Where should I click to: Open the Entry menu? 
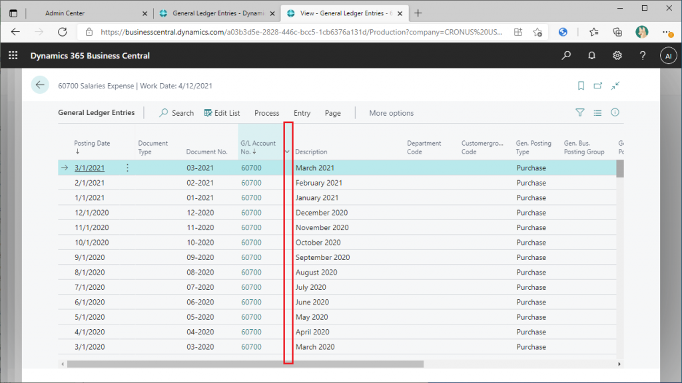point(302,113)
